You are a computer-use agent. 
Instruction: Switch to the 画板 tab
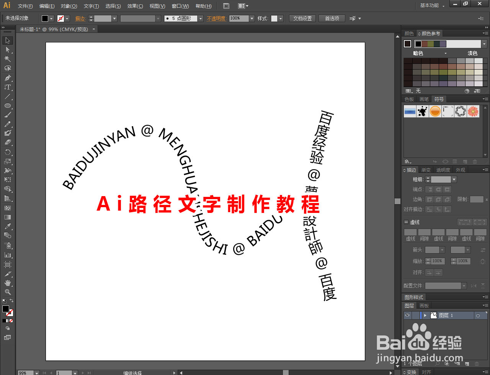tap(424, 305)
